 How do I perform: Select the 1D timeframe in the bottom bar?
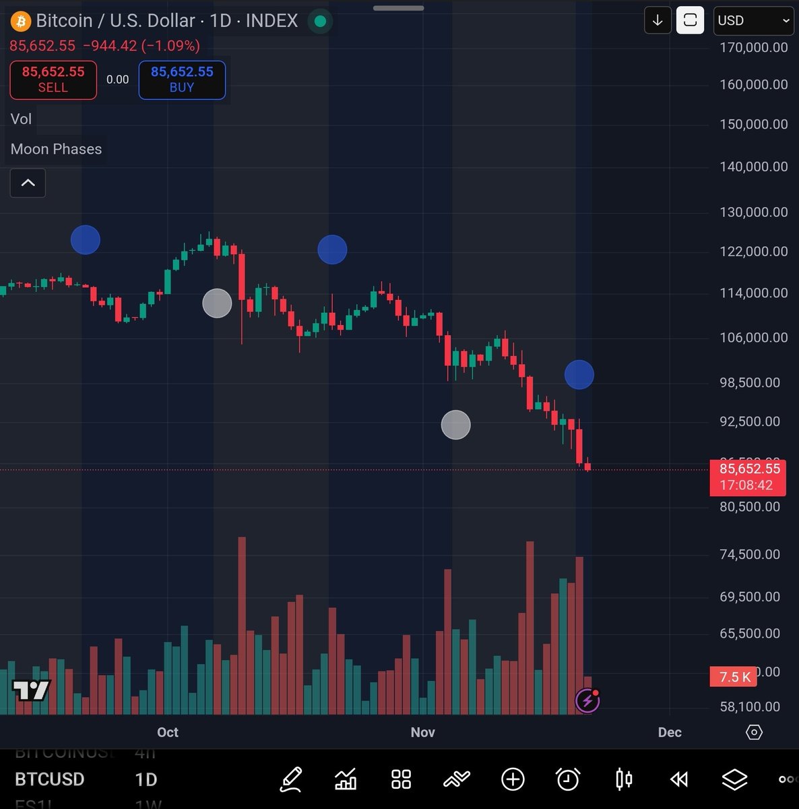pos(146,779)
